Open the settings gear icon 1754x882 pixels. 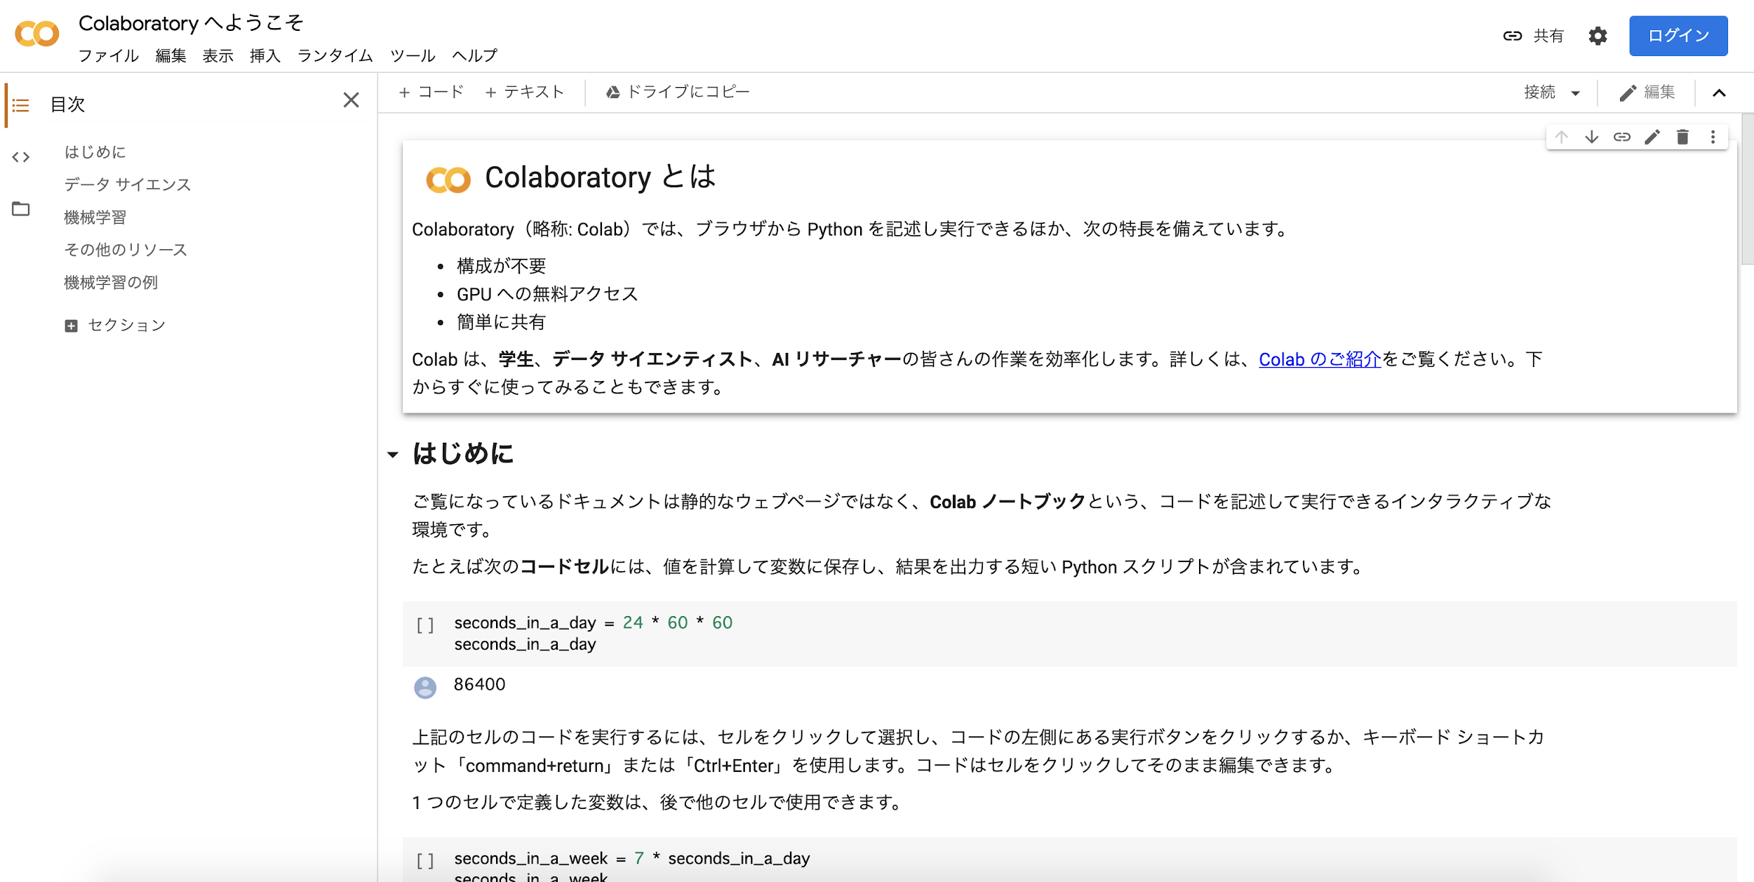tap(1598, 36)
